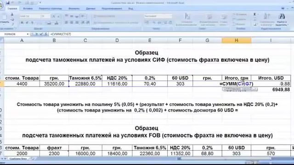Image resolution: width=294 pixels, height=165 pixels.
Task: Click the Increase Decimal icon
Action: click(x=165, y=22)
